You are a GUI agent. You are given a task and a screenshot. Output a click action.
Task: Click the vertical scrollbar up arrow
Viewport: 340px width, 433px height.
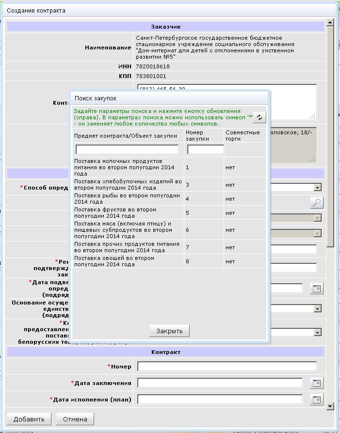point(330,22)
